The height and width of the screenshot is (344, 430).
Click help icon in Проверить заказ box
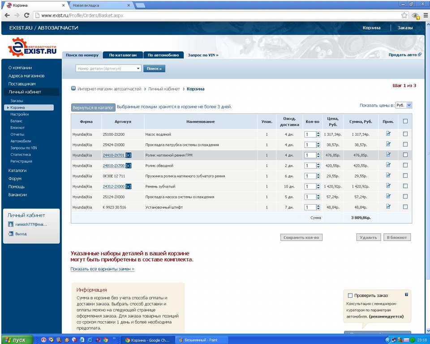pyautogui.click(x=406, y=295)
